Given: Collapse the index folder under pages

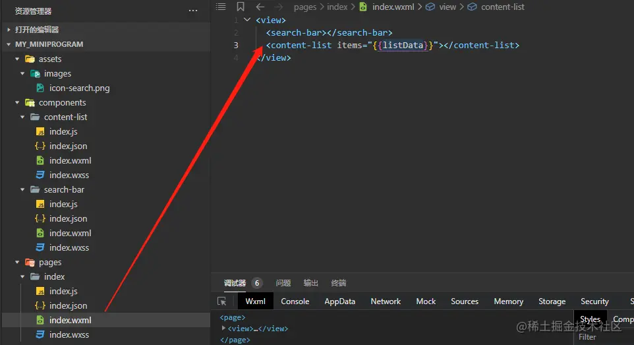Looking at the screenshot, I should [x=22, y=277].
